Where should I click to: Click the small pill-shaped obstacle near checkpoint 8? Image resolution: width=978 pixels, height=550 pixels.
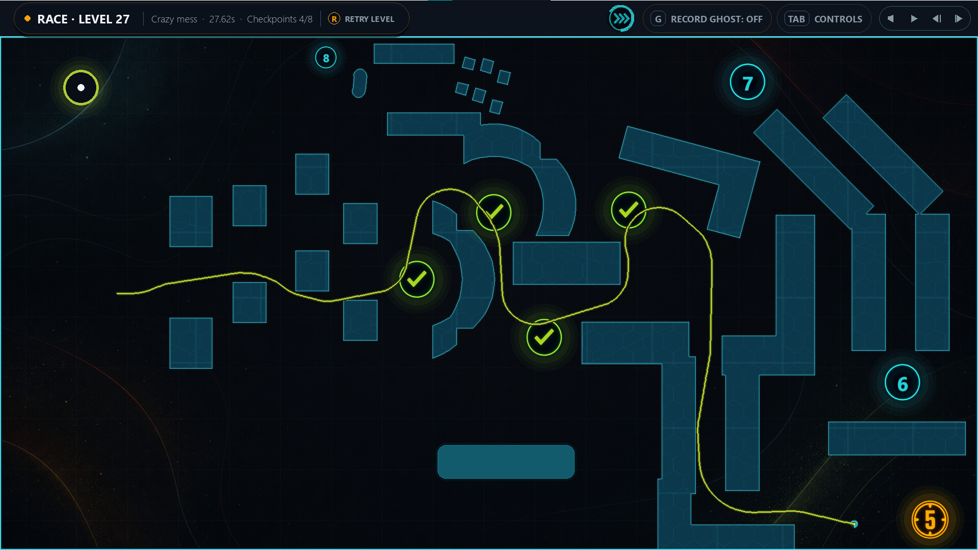[x=360, y=83]
